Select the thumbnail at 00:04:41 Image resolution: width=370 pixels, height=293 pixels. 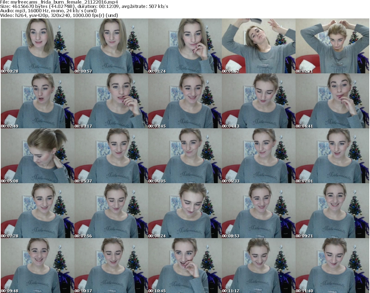click(332, 101)
